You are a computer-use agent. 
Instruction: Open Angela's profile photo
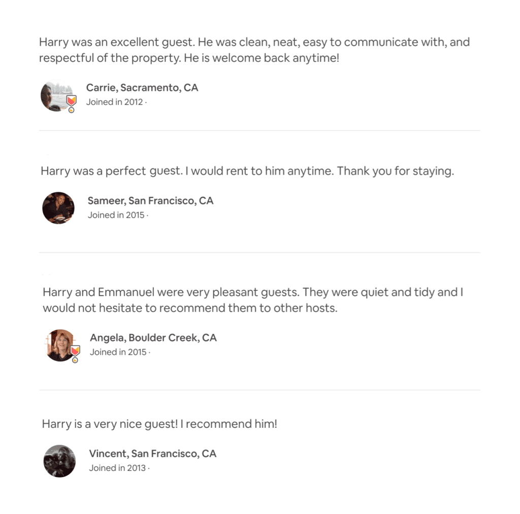[60, 346]
